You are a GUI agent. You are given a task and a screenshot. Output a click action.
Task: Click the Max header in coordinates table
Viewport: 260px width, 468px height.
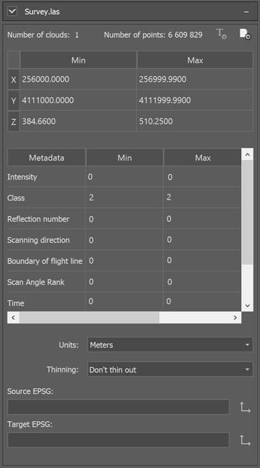(x=195, y=60)
